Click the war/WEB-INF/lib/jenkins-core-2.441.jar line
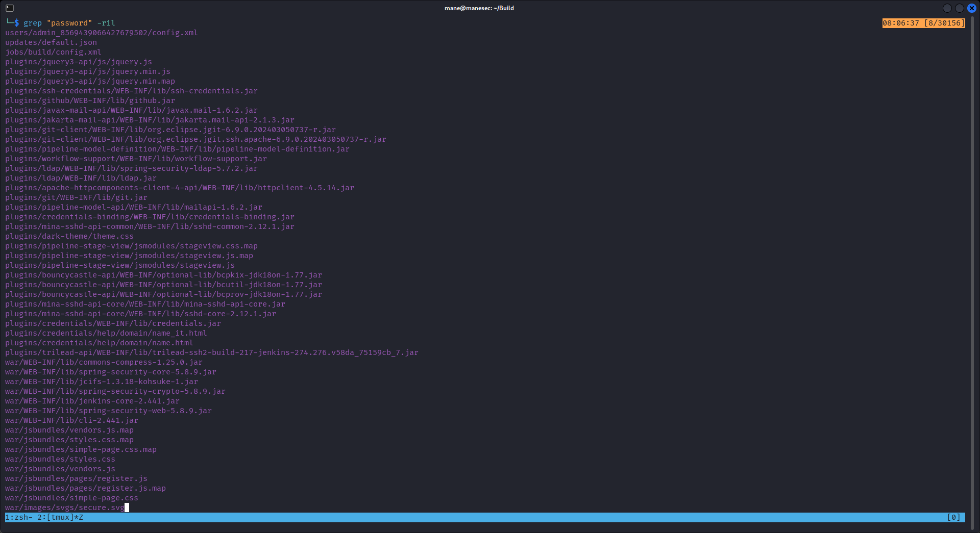The width and height of the screenshot is (980, 533). point(92,401)
